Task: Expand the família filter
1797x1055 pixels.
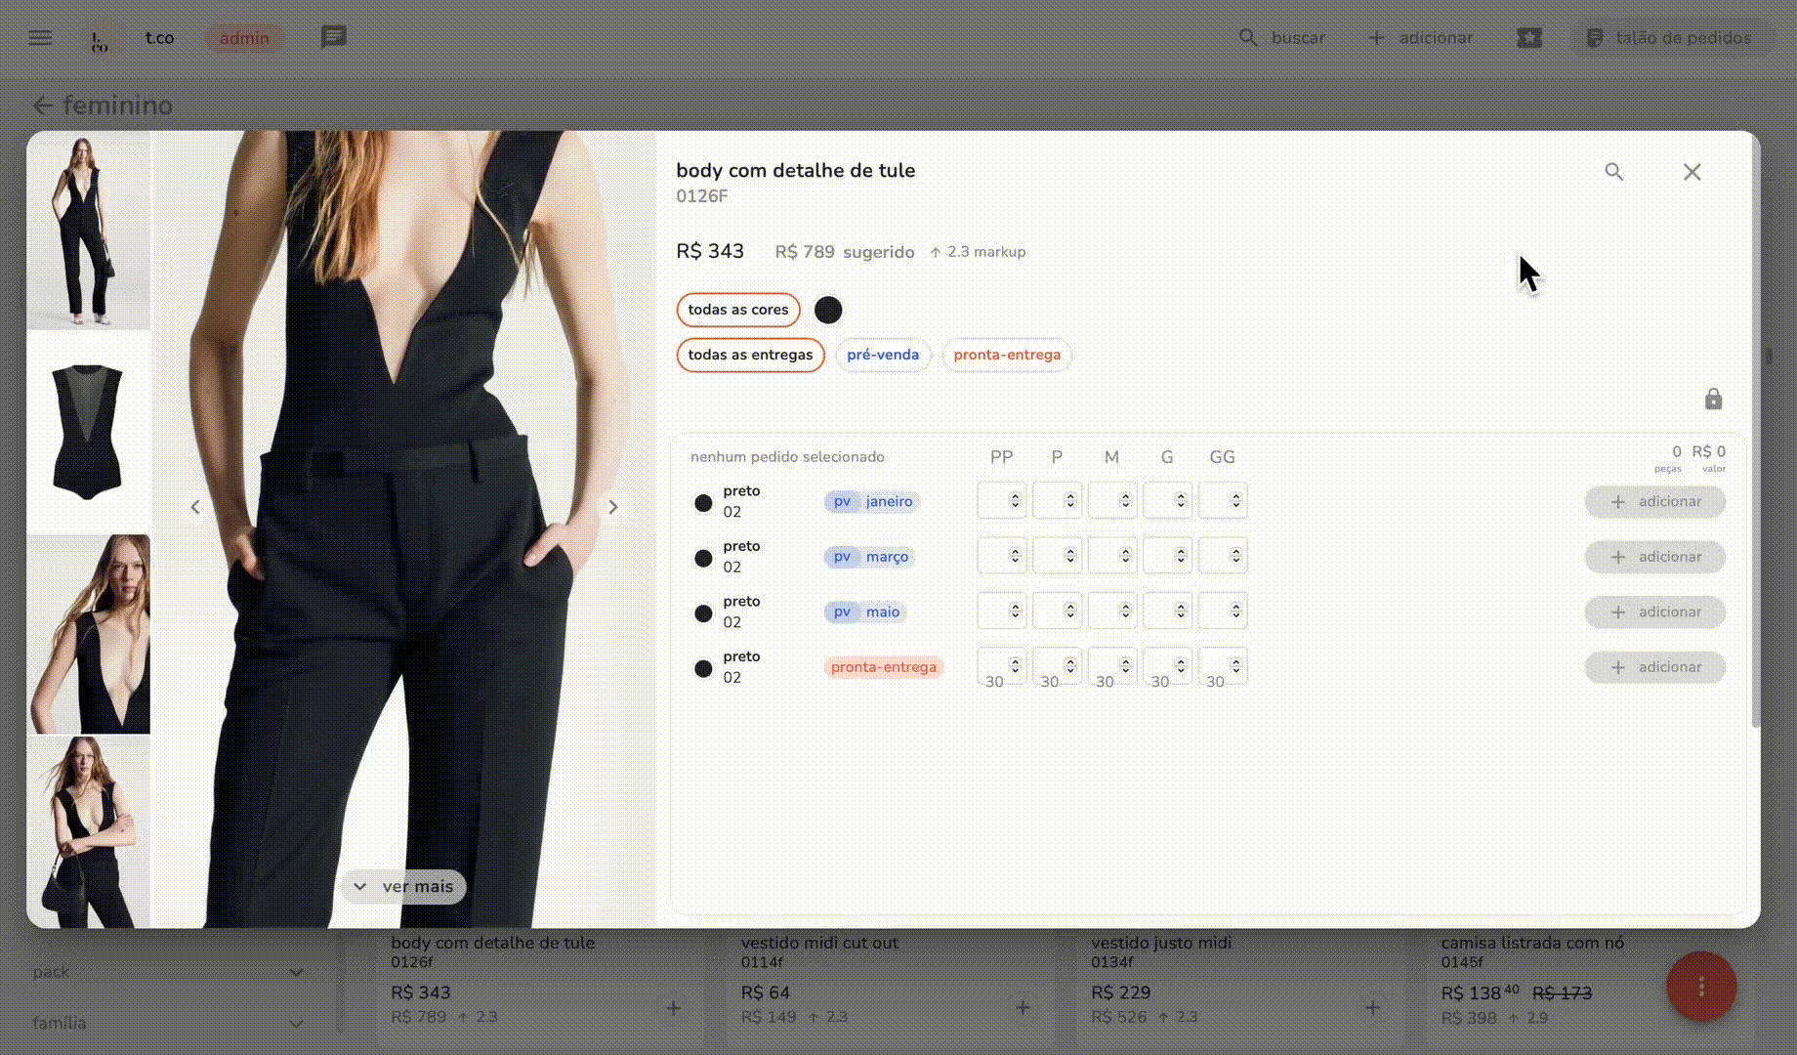Action: tap(296, 1023)
